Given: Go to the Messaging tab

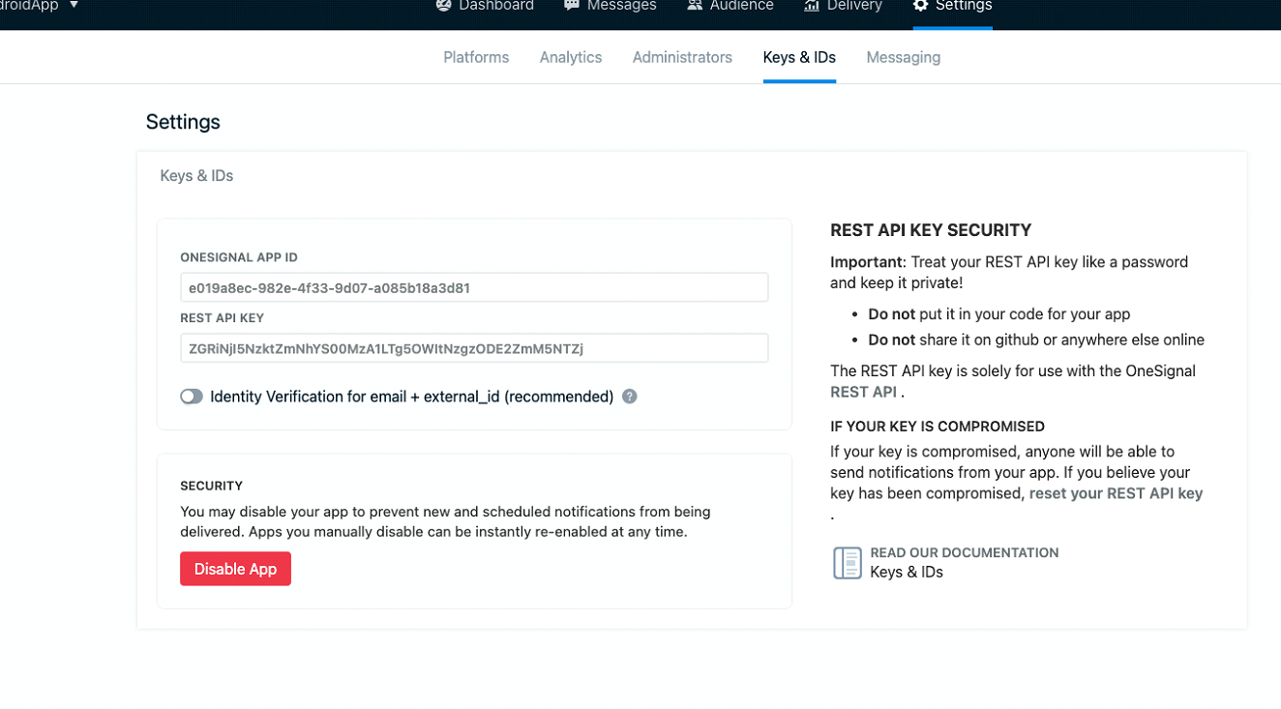Looking at the screenshot, I should [903, 58].
